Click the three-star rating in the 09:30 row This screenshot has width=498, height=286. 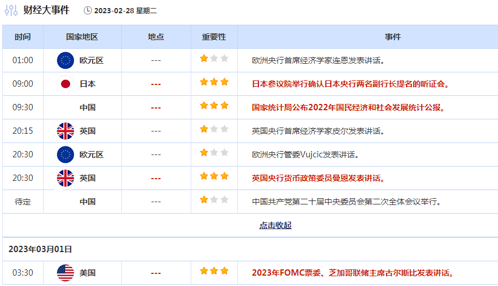[214, 106]
